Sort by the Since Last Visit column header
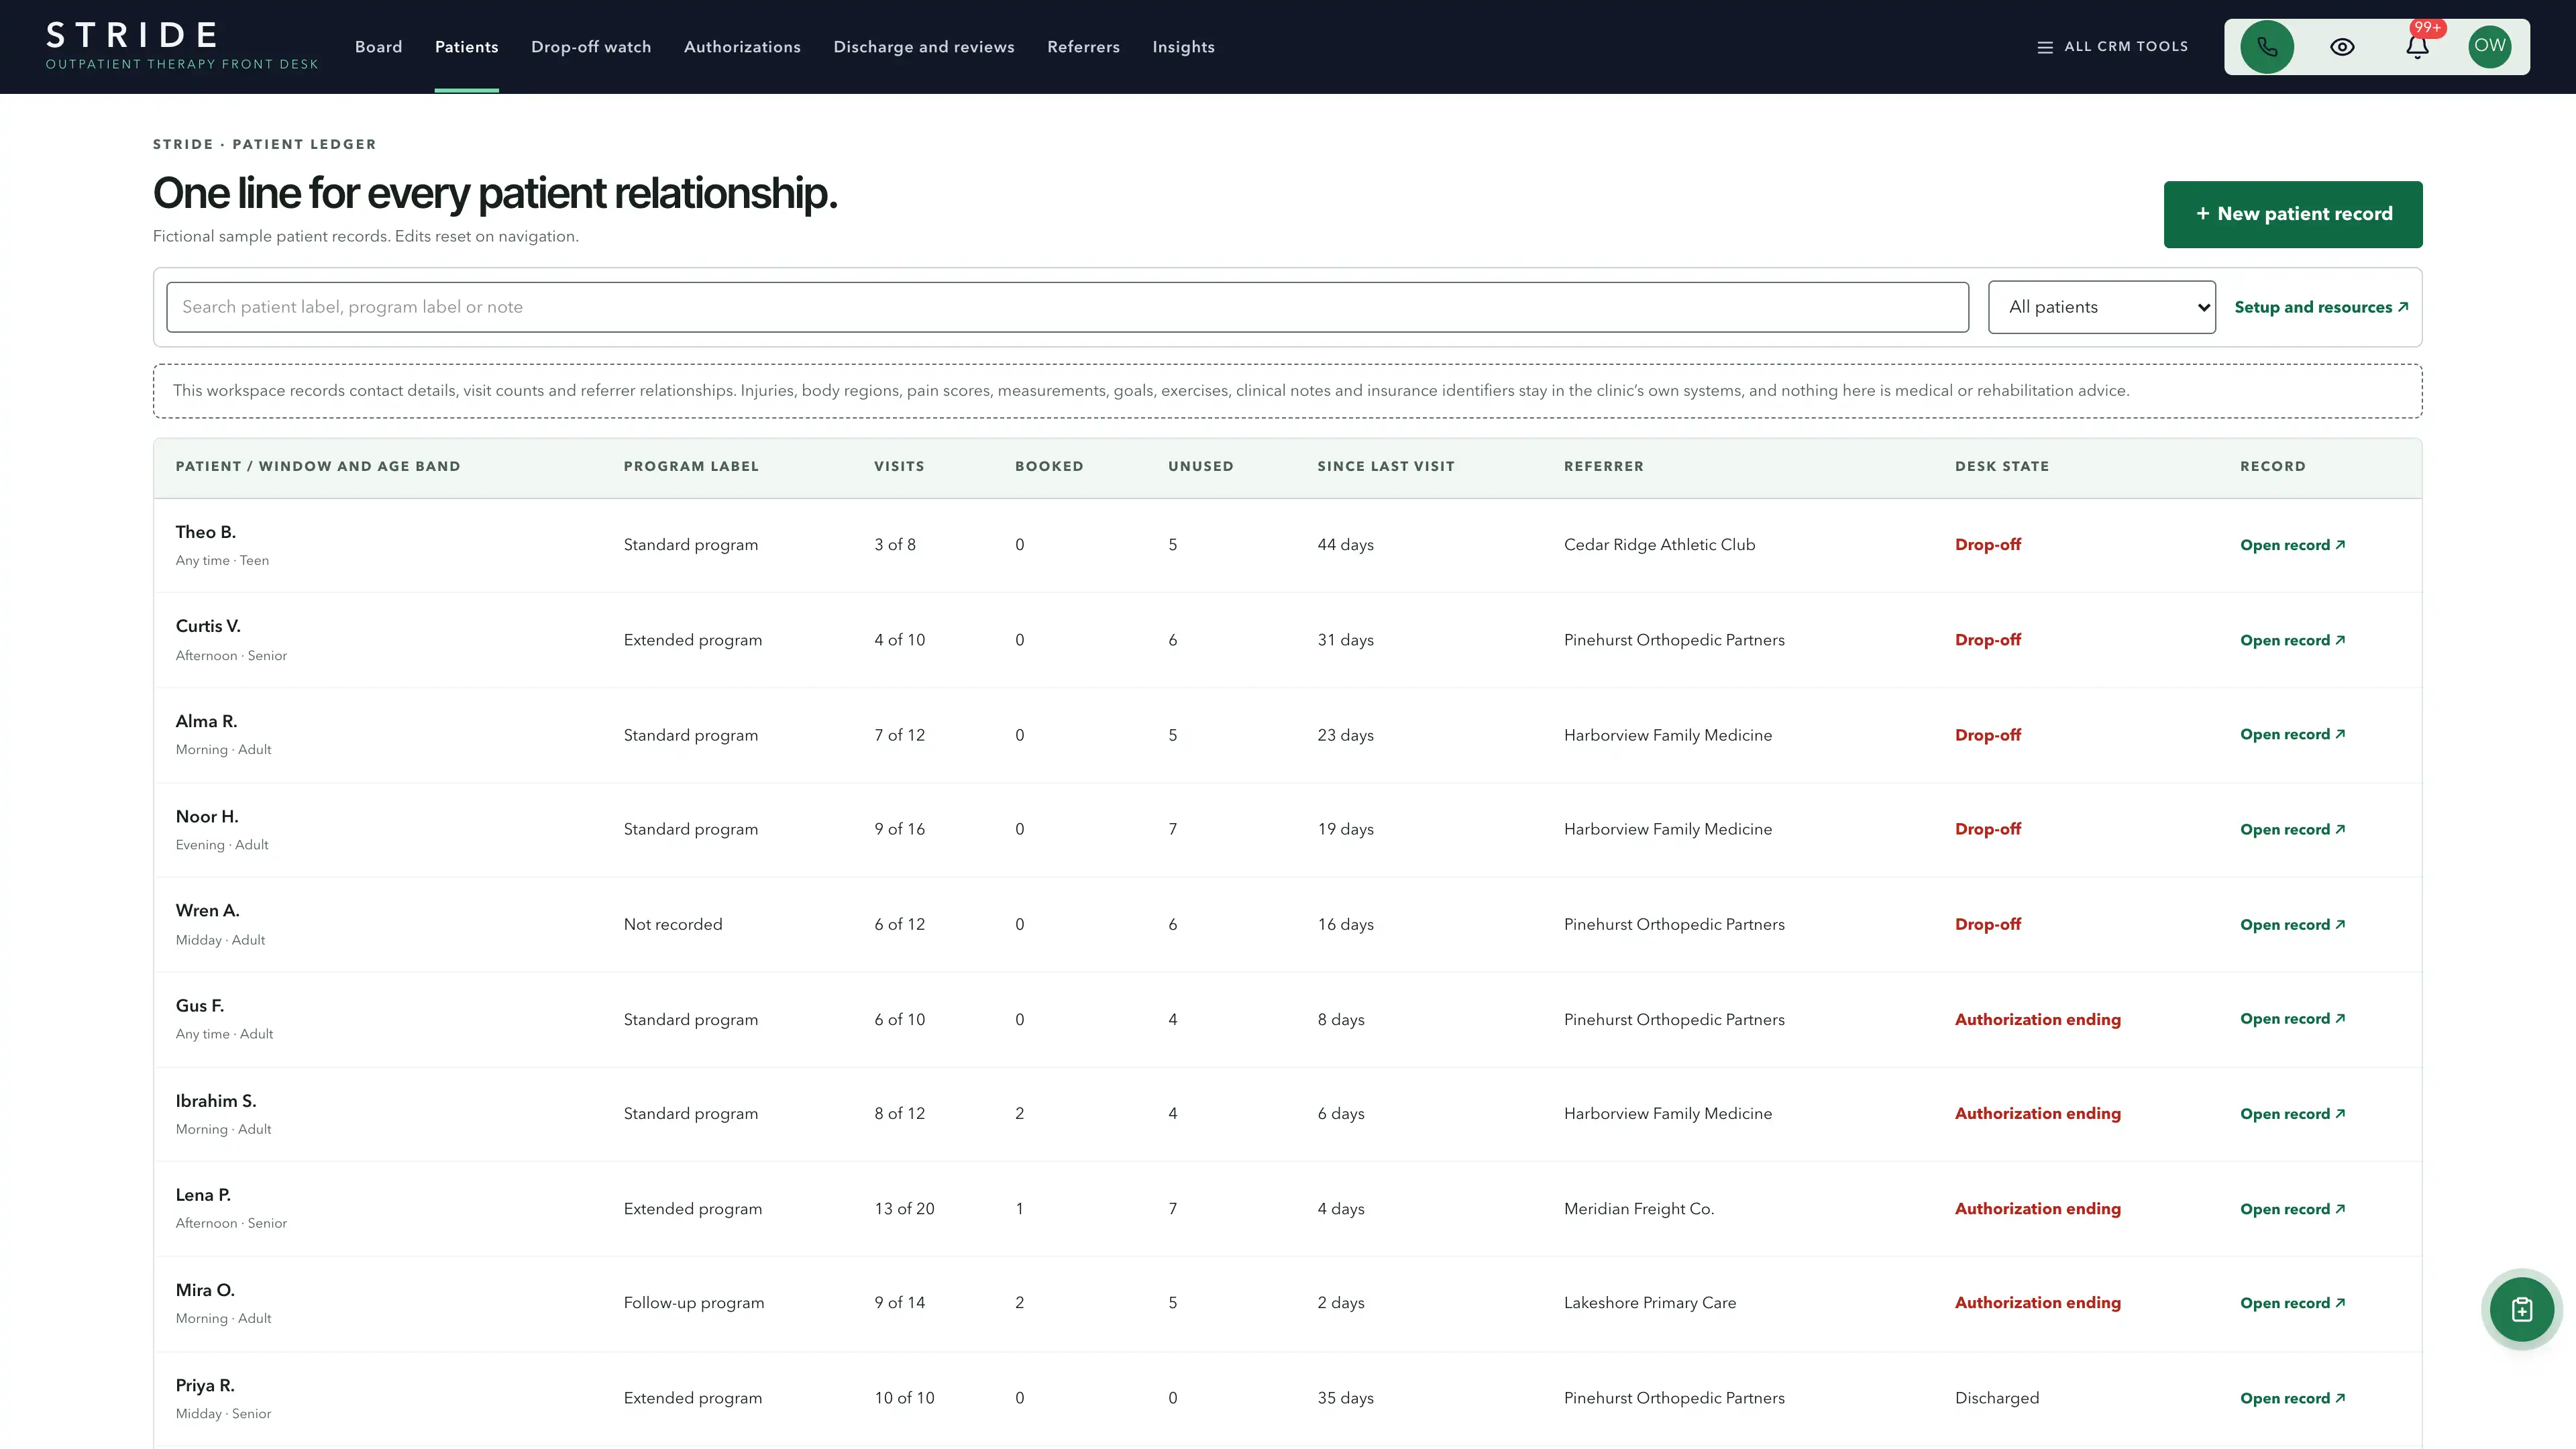Screen dimensions: 2576x1449 coord(1385,466)
